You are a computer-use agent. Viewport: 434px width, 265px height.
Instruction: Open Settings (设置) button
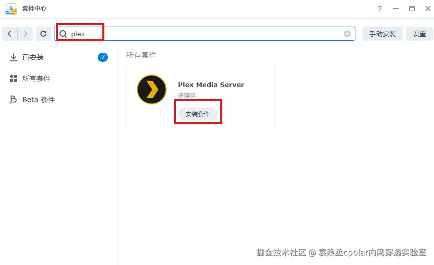(419, 34)
